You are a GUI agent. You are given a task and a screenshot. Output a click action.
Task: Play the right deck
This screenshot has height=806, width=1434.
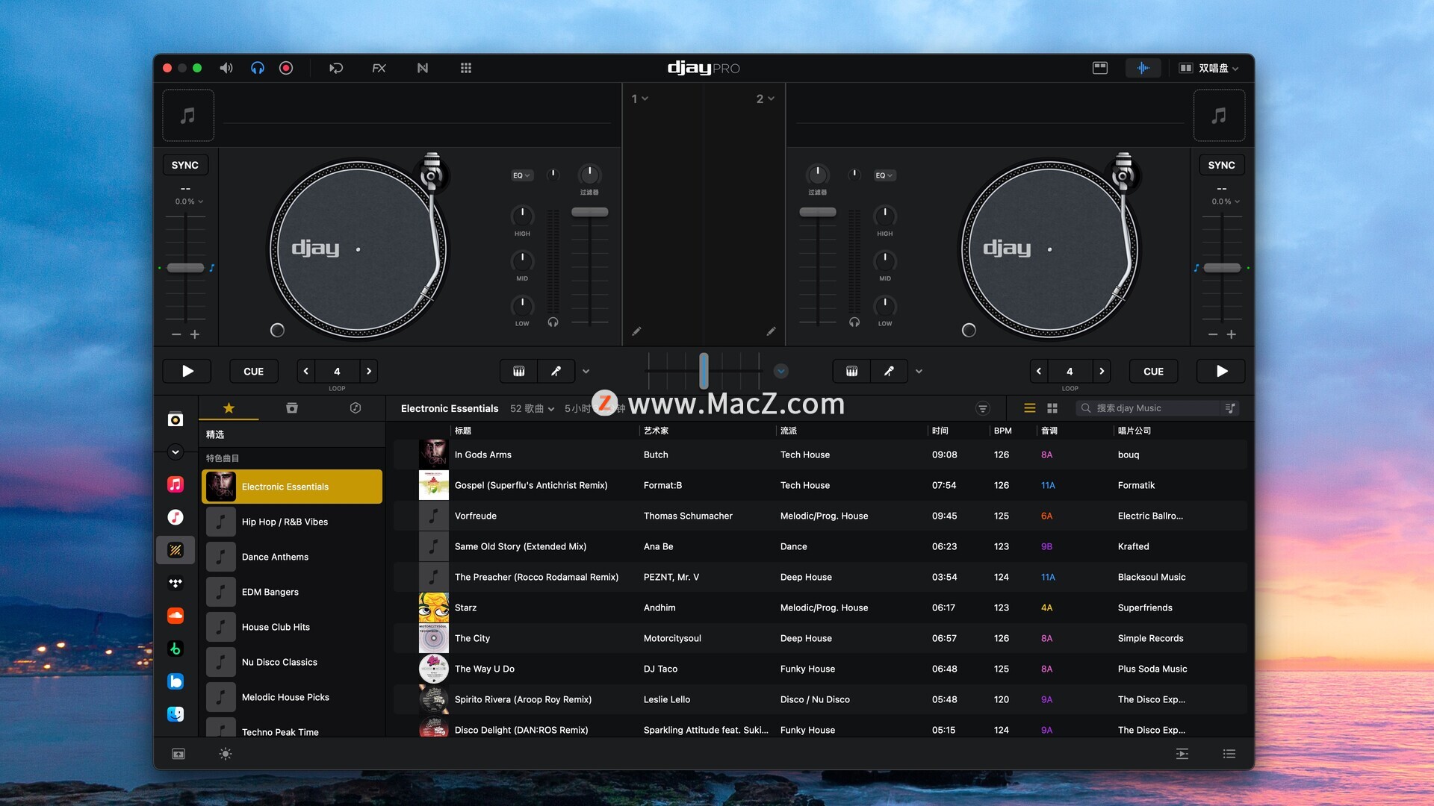tap(1222, 371)
